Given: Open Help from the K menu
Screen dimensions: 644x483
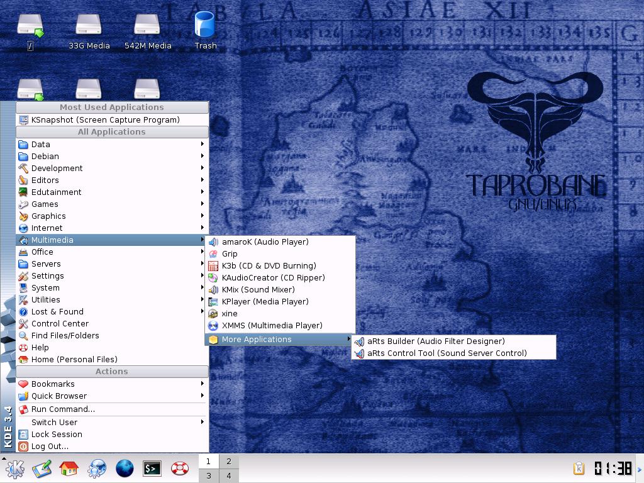Looking at the screenshot, I should pyautogui.click(x=112, y=347).
